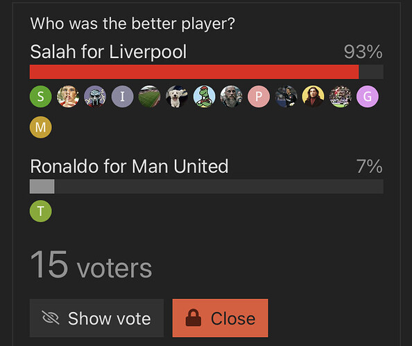Click the green S voter avatar
Image resolution: width=412 pixels, height=346 pixels.
click(x=40, y=96)
